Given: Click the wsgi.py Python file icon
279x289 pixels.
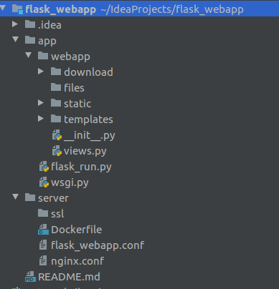Looking at the screenshot, I should point(44,182).
